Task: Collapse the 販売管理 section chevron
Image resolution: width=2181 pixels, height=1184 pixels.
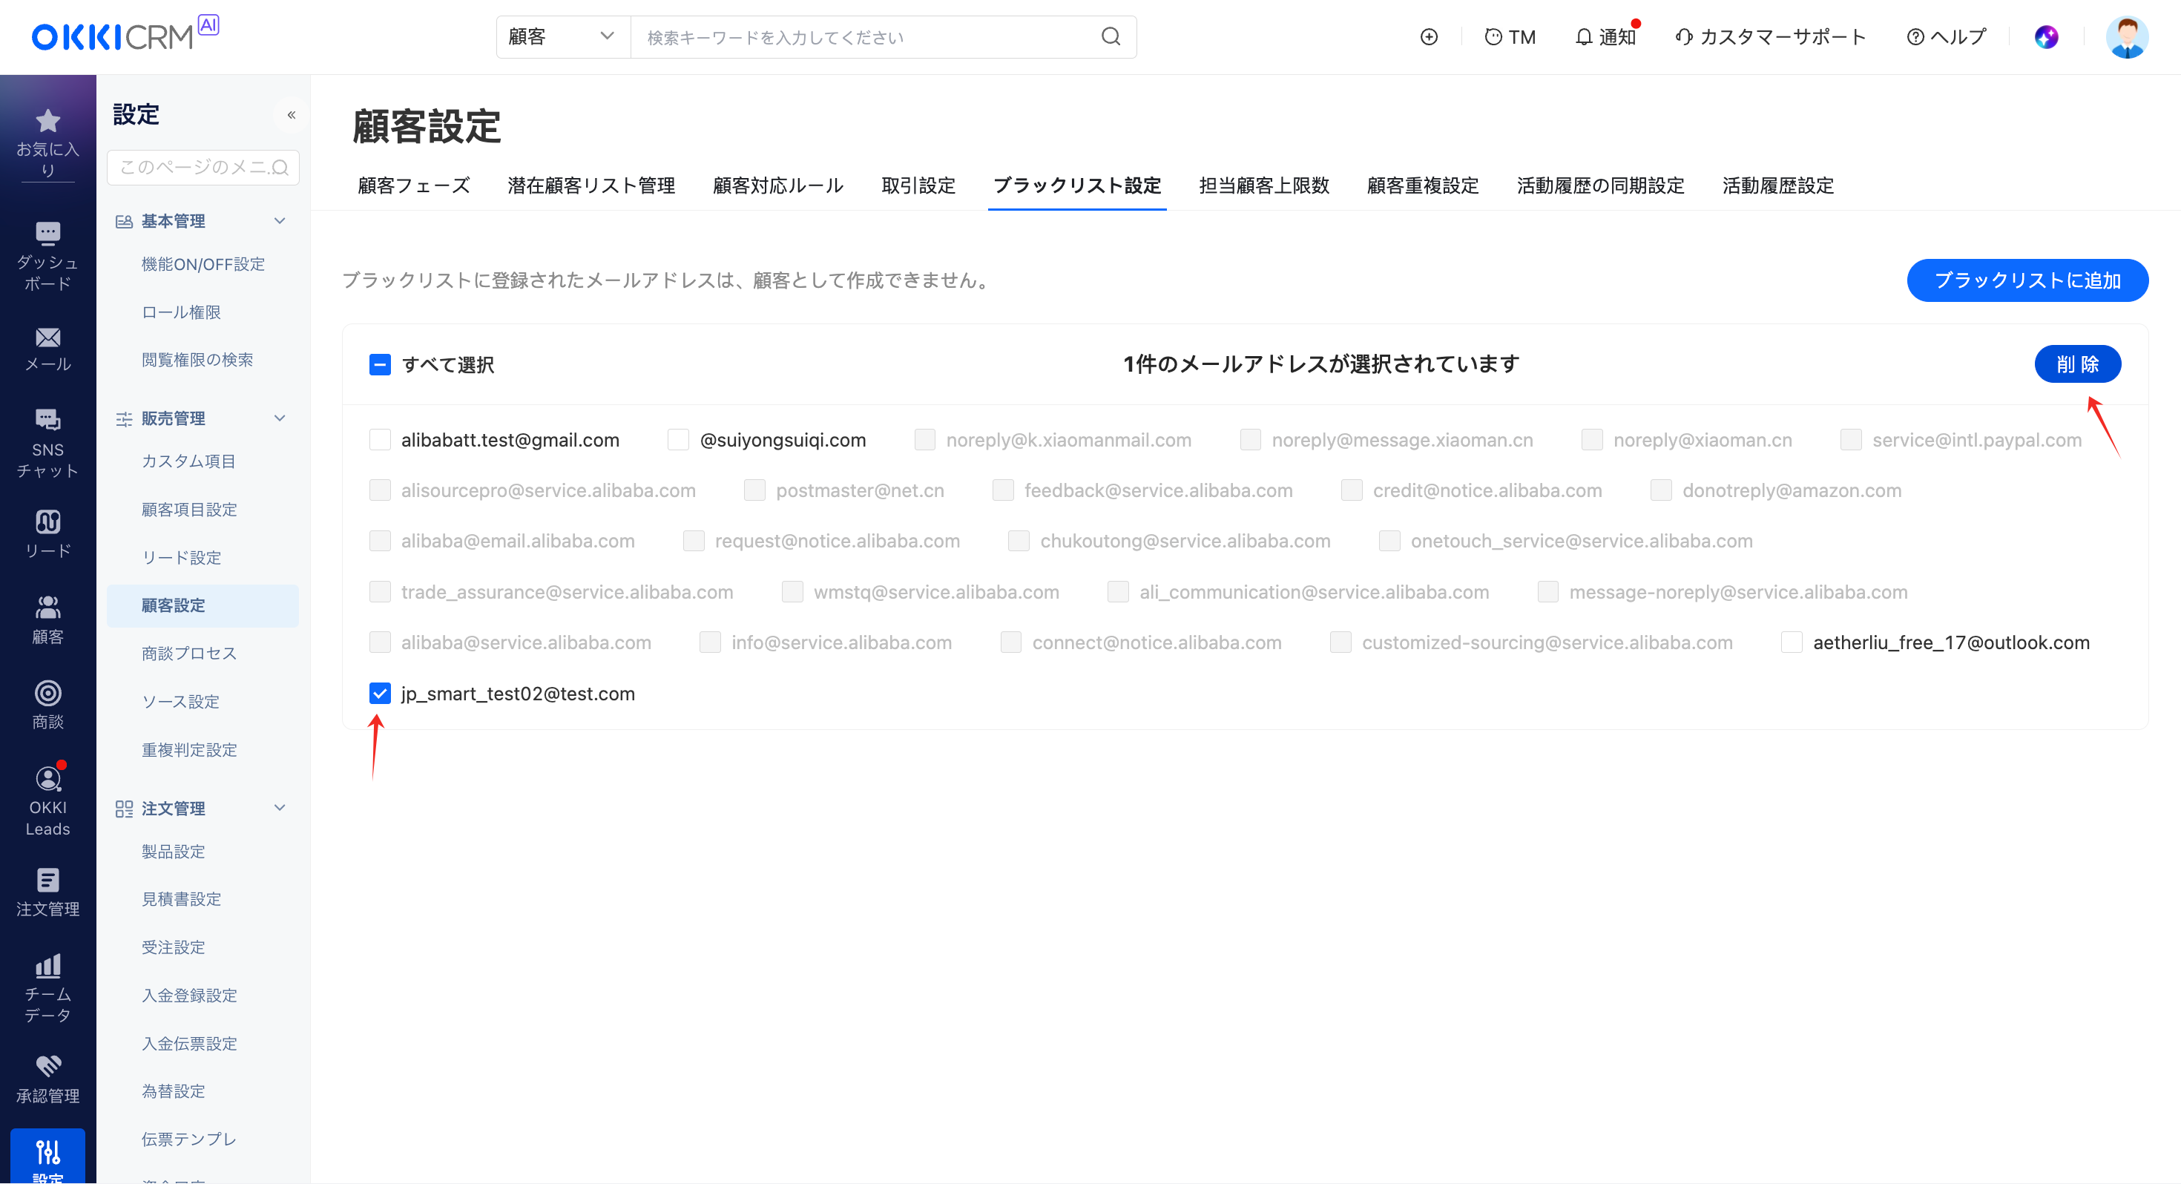Action: 280,418
